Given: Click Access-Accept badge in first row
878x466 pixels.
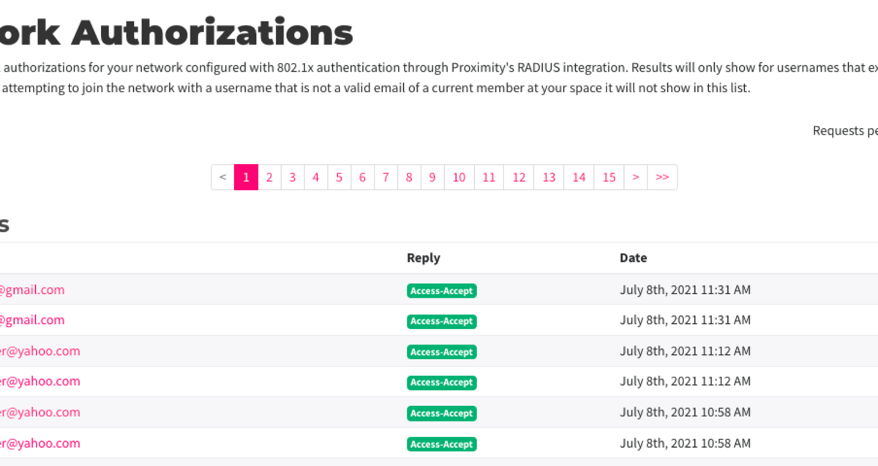Looking at the screenshot, I should pyautogui.click(x=442, y=290).
